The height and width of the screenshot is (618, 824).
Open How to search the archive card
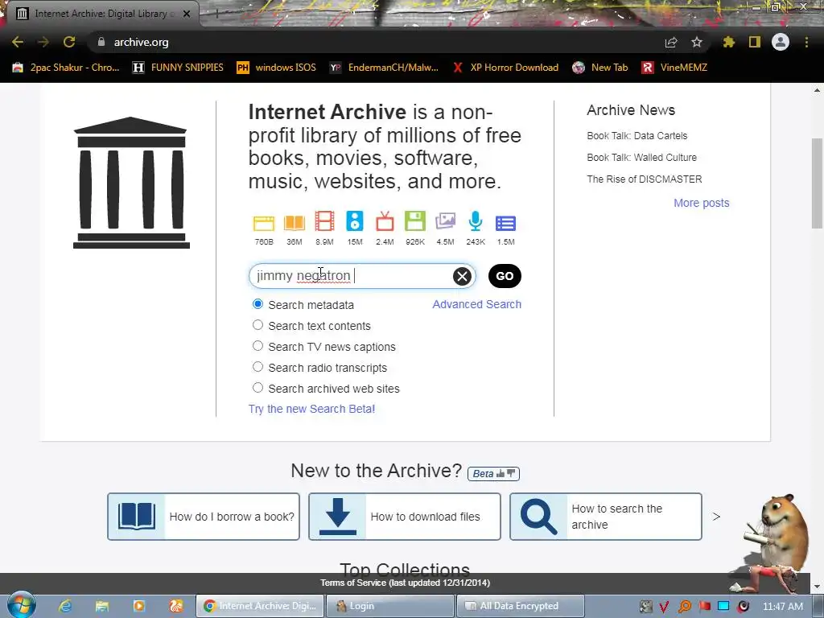pyautogui.click(x=606, y=516)
